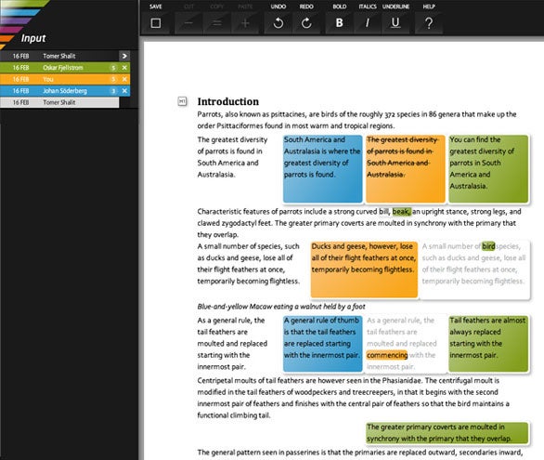Open Help with the question mark icon
The height and width of the screenshot is (460, 544).
429,23
